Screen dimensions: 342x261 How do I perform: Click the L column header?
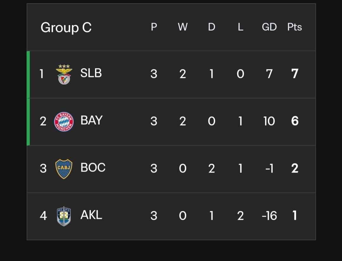(x=240, y=27)
